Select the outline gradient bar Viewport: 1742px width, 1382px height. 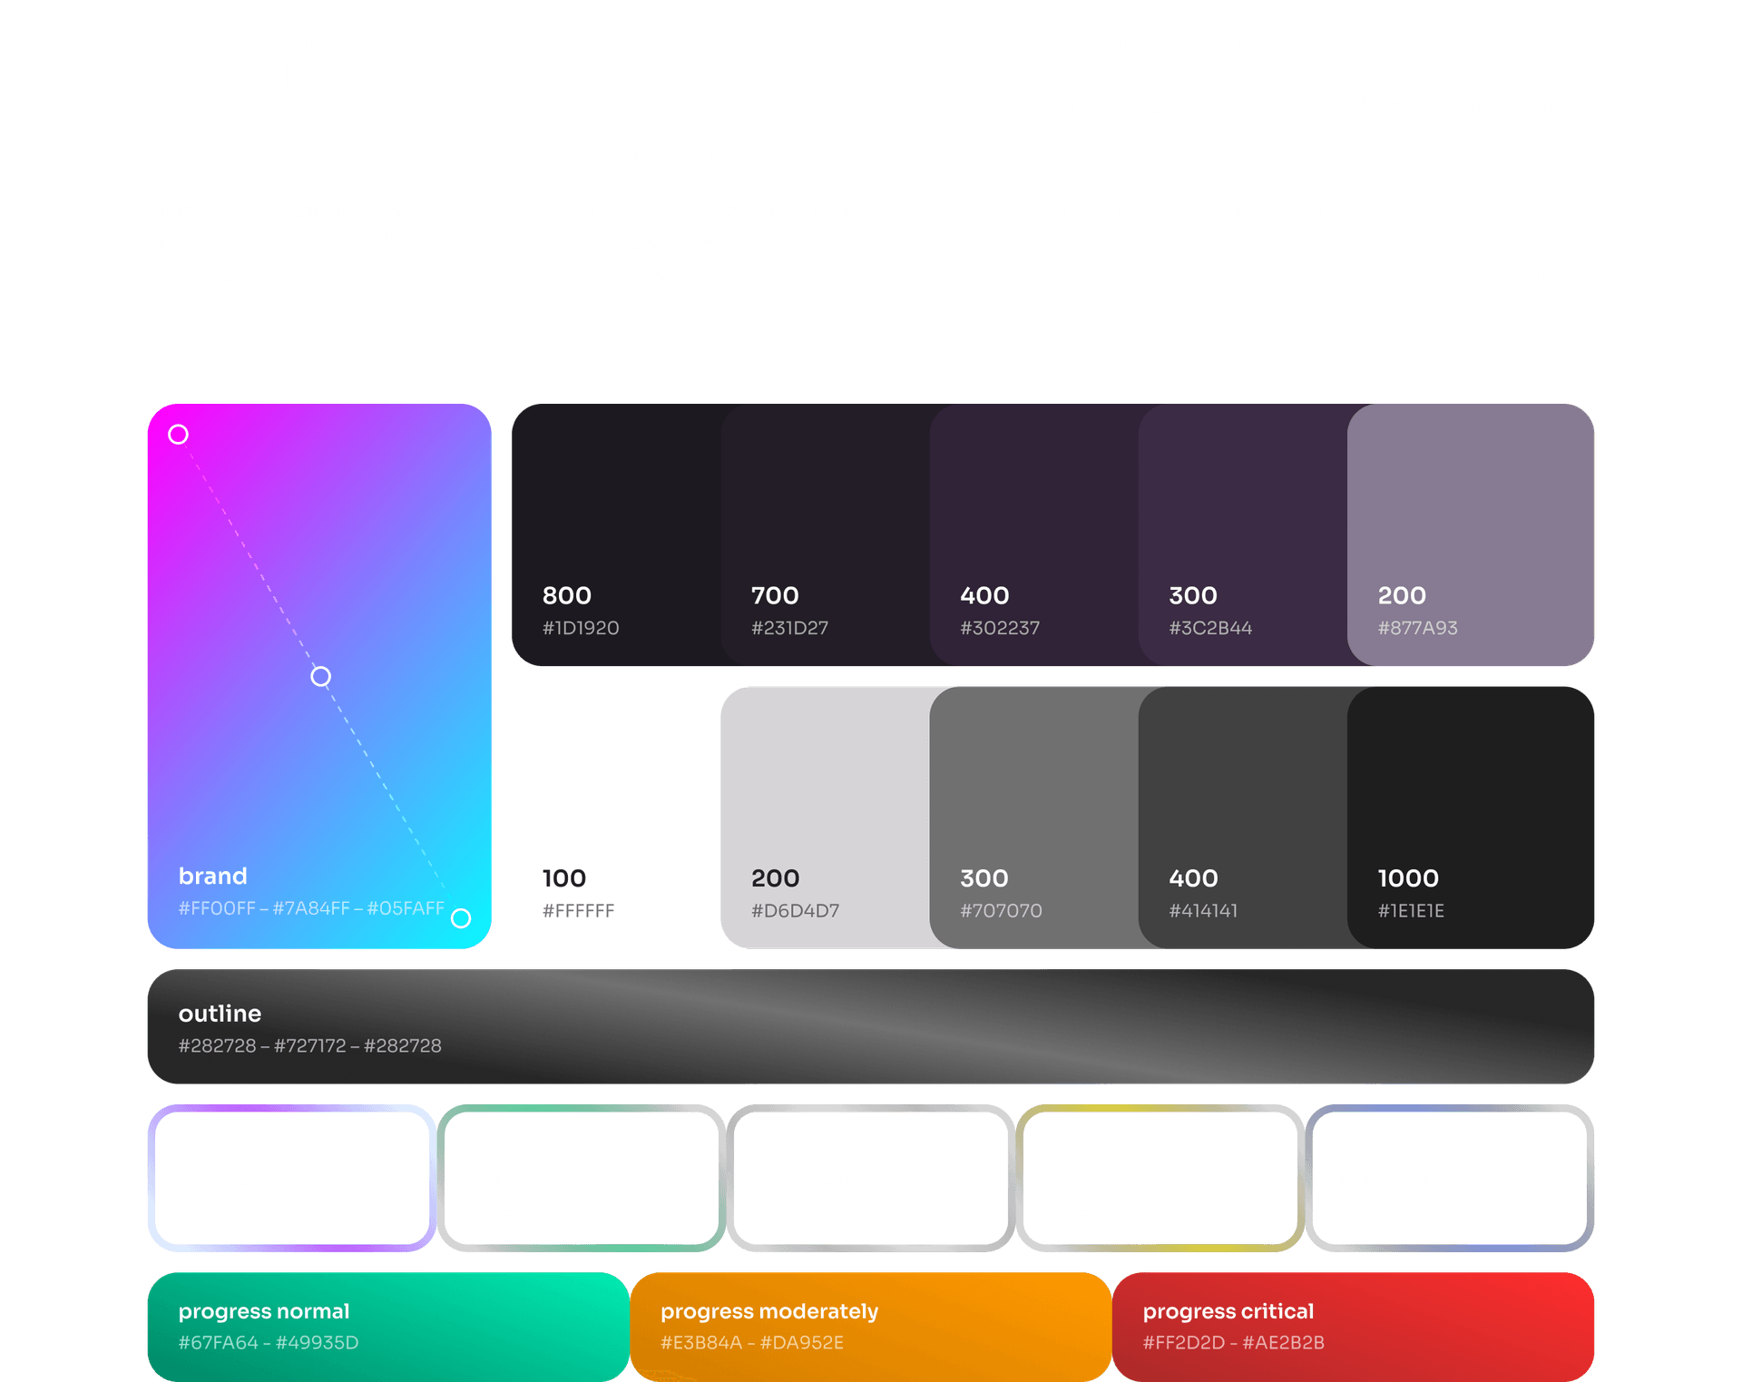point(871,1026)
